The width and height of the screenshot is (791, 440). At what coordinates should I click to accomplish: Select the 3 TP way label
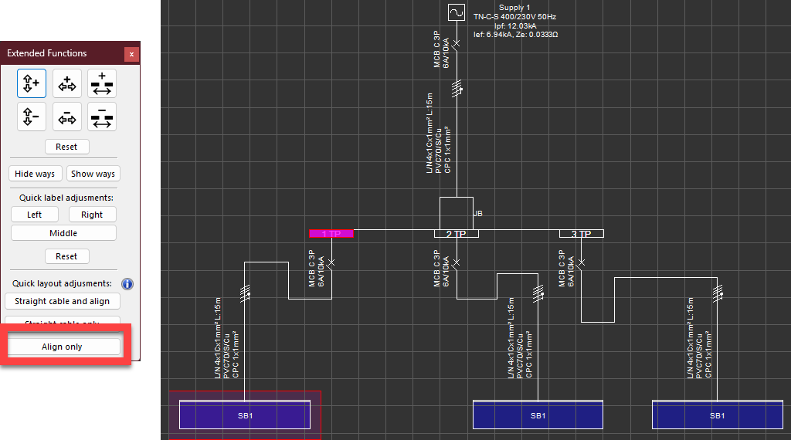pyautogui.click(x=581, y=234)
